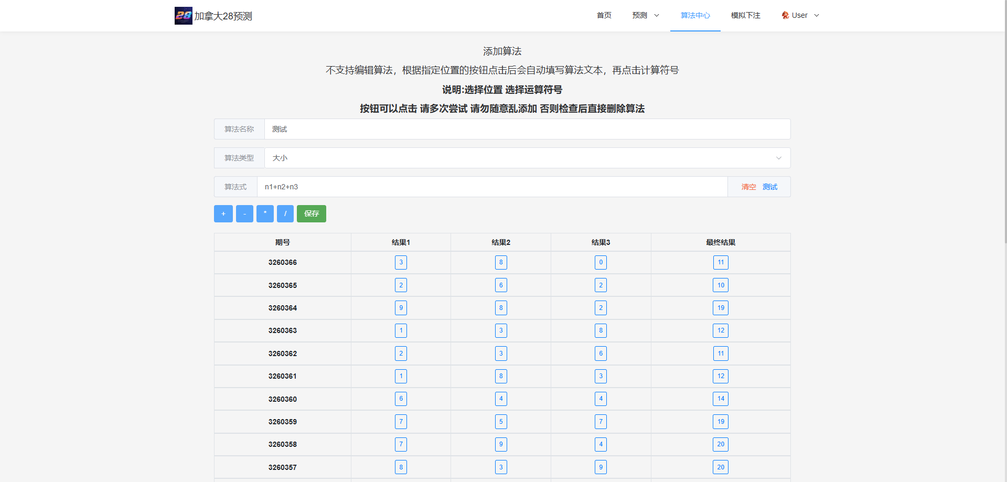Click the 最终结果 box 19 in row 3260364
Image resolution: width=1007 pixels, height=482 pixels.
pos(721,308)
